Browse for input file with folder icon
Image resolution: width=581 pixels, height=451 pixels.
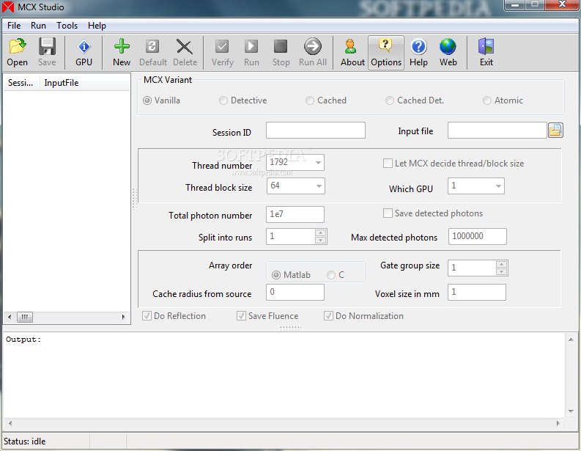(x=555, y=131)
